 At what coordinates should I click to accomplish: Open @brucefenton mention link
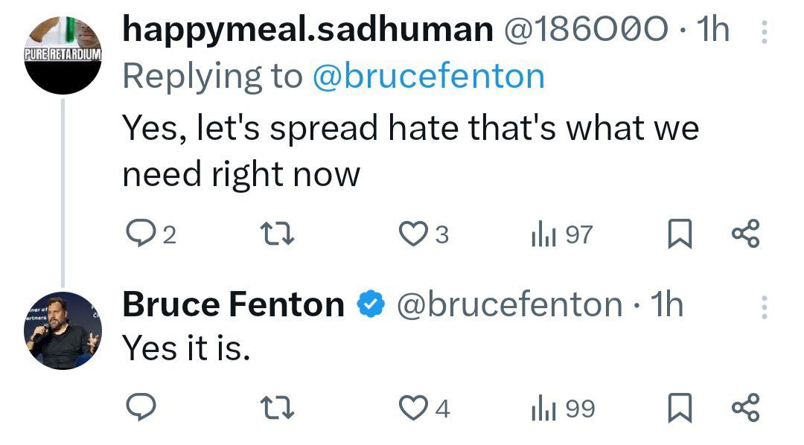click(428, 76)
